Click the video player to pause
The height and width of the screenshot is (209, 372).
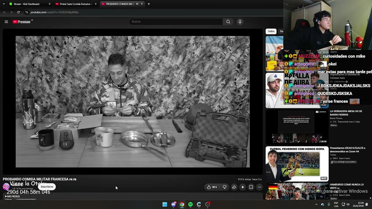point(133,102)
